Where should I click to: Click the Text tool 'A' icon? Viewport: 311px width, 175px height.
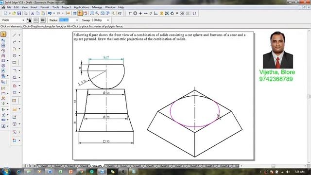[x=3, y=126]
